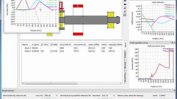Click the ∑T [Nm] column header

pyautogui.click(x=45, y=45)
